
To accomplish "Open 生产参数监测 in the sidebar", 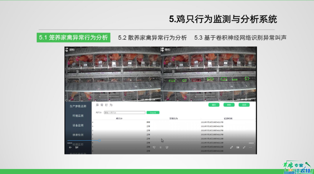I will tap(78, 106).
